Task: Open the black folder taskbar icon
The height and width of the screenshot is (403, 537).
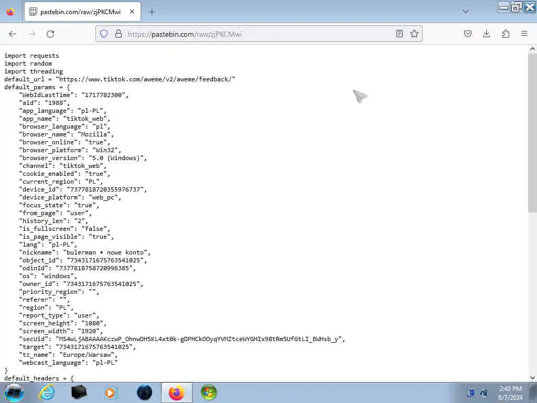Action: pyautogui.click(x=79, y=393)
